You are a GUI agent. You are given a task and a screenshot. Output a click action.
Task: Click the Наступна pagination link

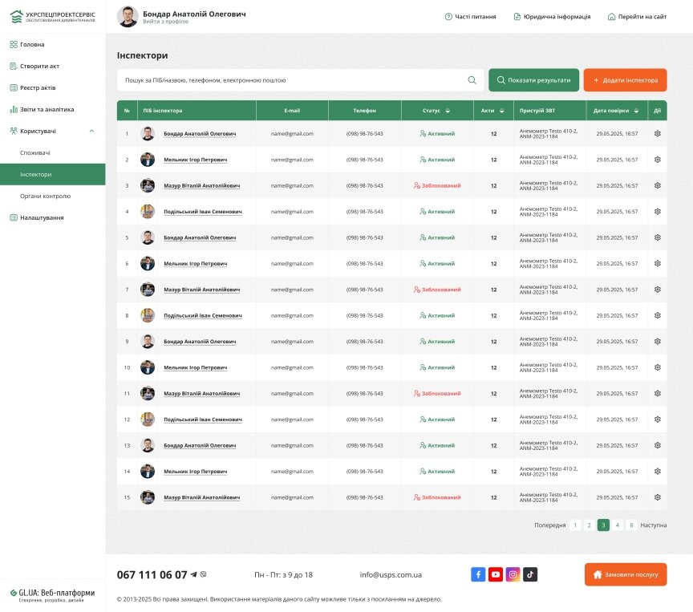click(653, 525)
